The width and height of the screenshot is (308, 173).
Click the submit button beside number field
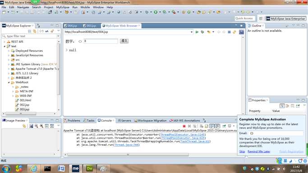pos(124,41)
